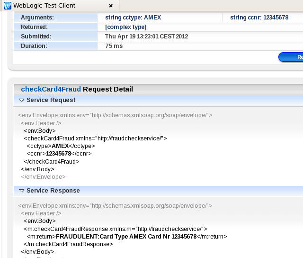Click the 'Request Detail' heading text
The image size is (303, 258).
point(108,89)
